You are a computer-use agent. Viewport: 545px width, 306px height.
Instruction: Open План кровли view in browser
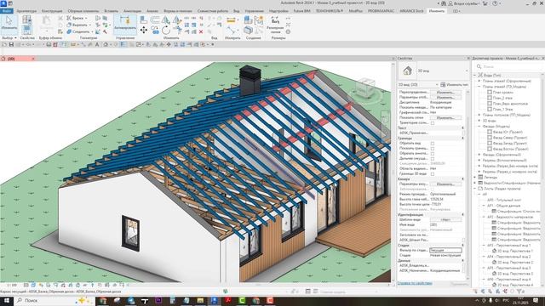pyautogui.click(x=502, y=93)
